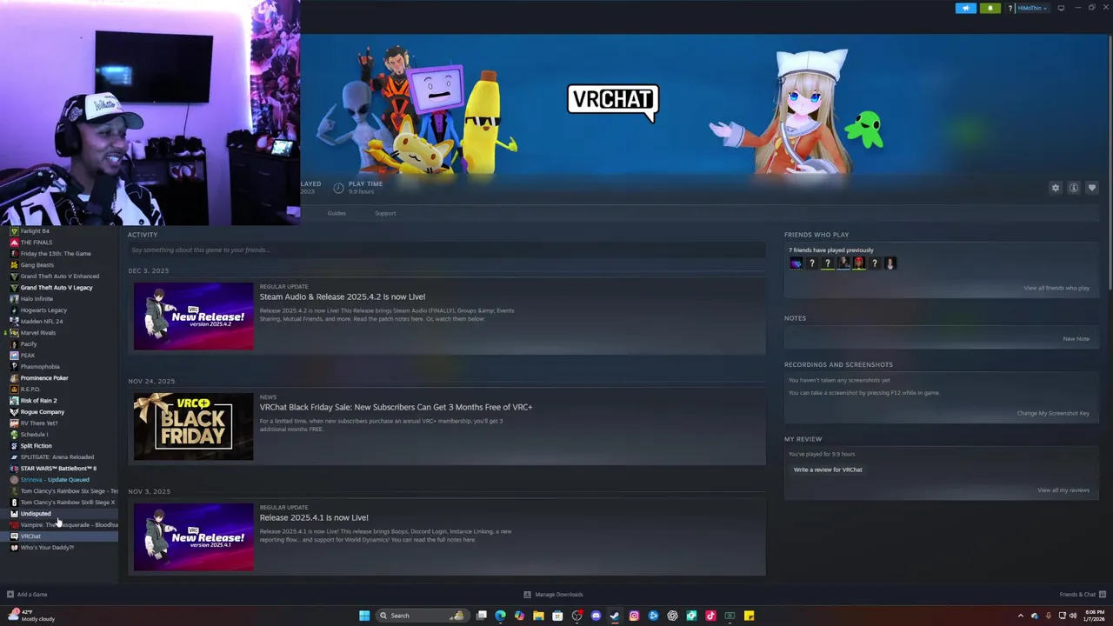Open the Windows Start menu
Viewport: 1113px width, 626px height.
364,616
